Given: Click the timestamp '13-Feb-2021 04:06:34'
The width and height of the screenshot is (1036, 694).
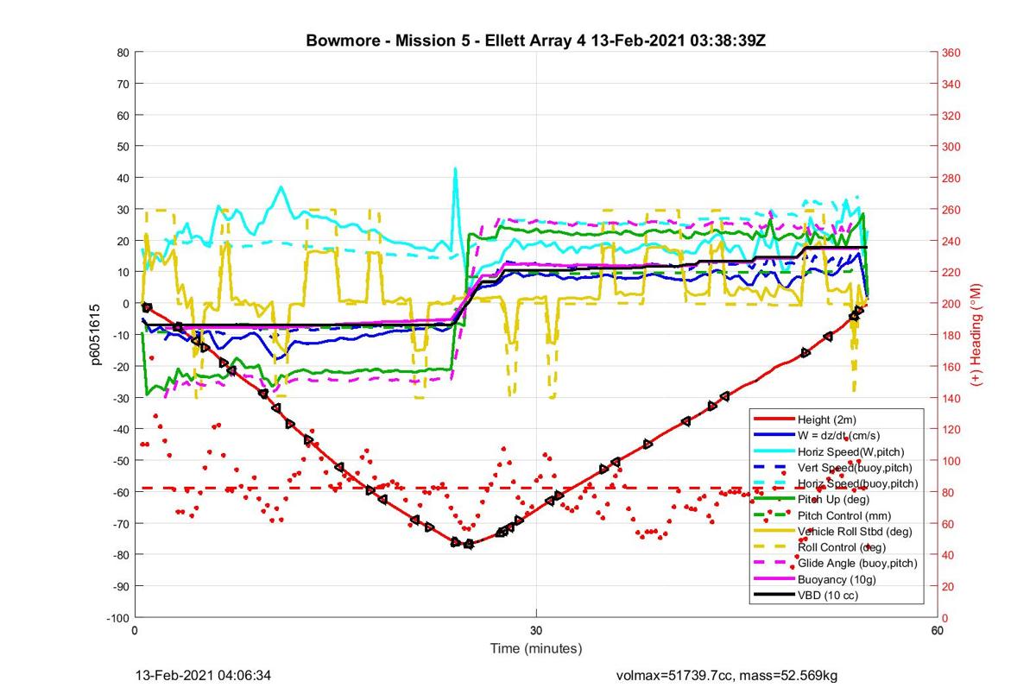Looking at the screenshot, I should 205,676.
